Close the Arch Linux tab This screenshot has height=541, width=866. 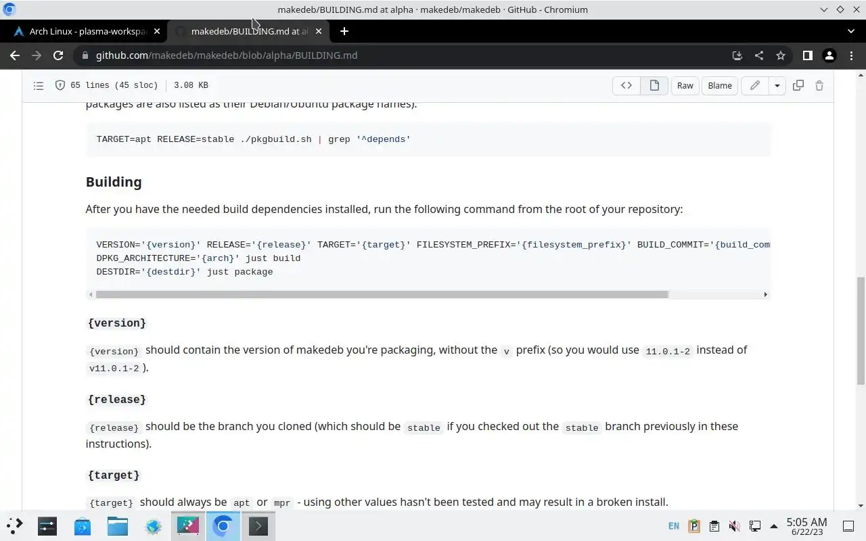(x=157, y=31)
